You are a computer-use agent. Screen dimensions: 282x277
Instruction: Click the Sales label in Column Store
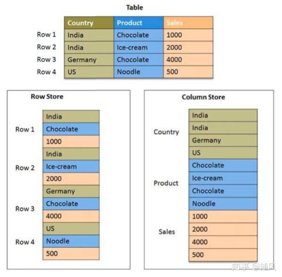click(x=167, y=232)
